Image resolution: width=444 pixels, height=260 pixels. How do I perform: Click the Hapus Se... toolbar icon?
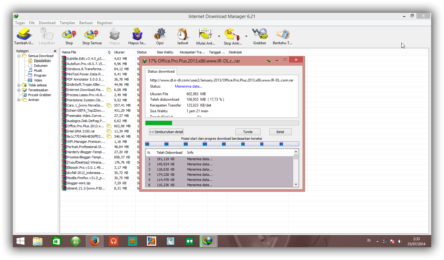point(137,34)
